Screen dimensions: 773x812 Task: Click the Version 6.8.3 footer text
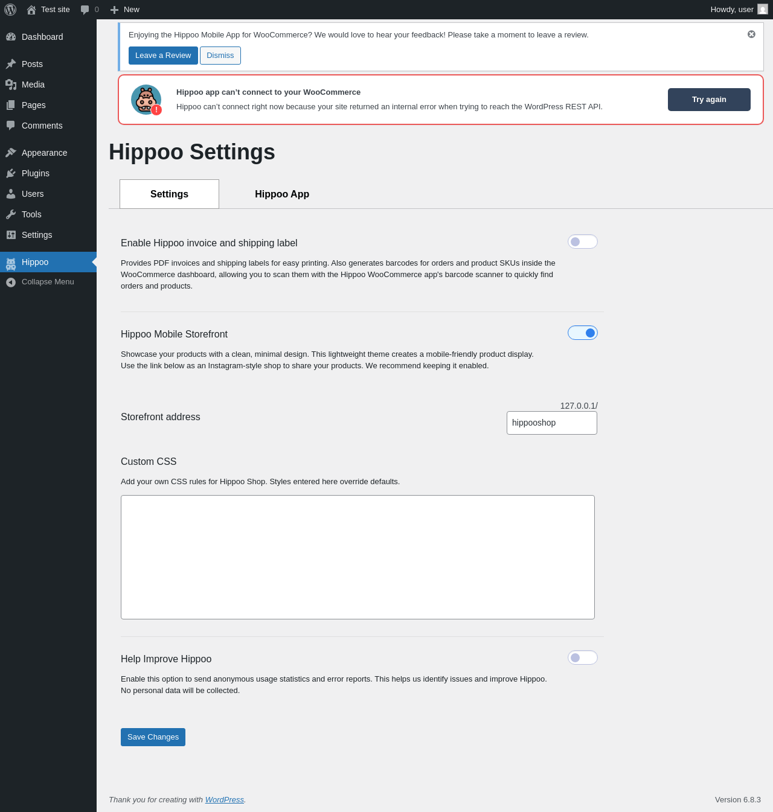pyautogui.click(x=738, y=800)
